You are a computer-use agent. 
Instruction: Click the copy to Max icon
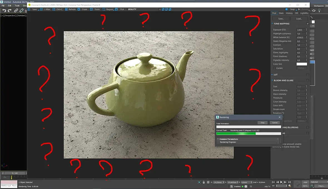[41, 9]
